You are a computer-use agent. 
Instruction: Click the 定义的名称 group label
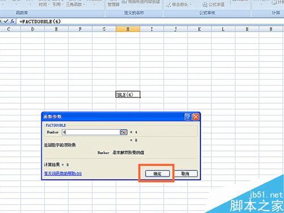[x=134, y=12]
